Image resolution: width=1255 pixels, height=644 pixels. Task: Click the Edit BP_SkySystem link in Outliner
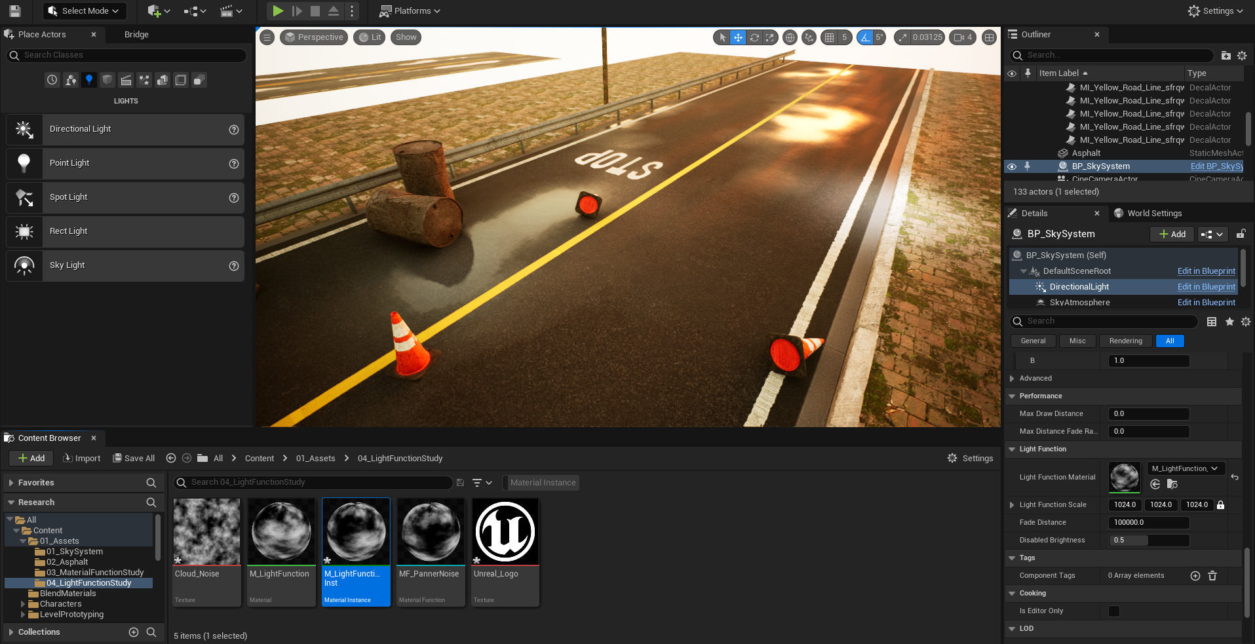tap(1216, 166)
